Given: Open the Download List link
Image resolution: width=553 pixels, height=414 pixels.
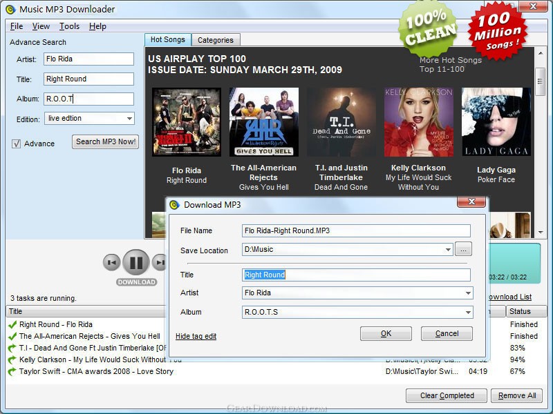Looking at the screenshot, I should [x=510, y=297].
